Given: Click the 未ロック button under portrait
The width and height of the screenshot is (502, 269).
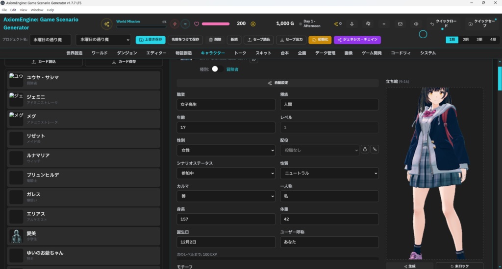Looking at the screenshot, I should point(459,266).
